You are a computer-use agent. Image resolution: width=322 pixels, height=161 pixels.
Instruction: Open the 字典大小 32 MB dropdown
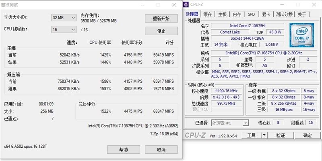pos(64,18)
